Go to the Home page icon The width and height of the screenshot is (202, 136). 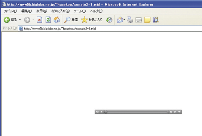click(57, 20)
